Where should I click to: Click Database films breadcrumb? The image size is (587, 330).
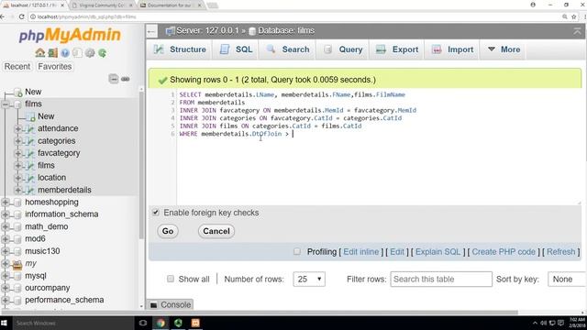click(286, 30)
